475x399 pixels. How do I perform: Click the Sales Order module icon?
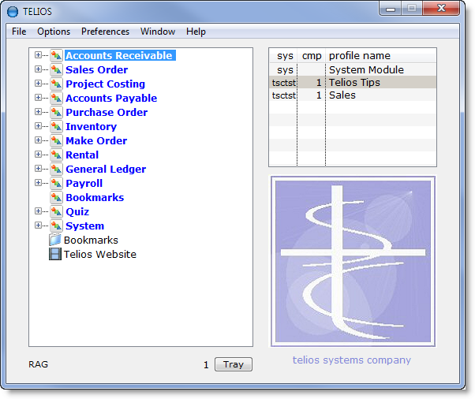pos(56,70)
